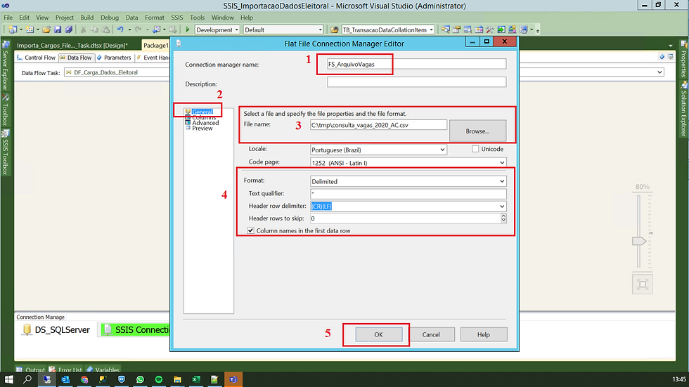
Task: Toggle Unicode checkbox
Action: pyautogui.click(x=475, y=149)
